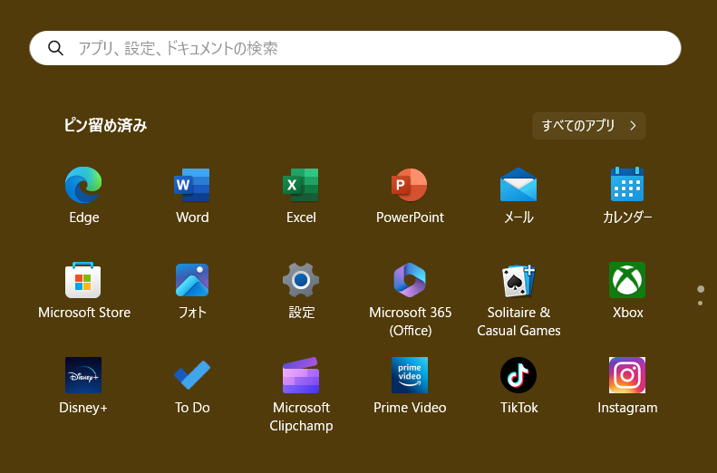
Task: Open the Xbox app icon
Action: click(627, 280)
